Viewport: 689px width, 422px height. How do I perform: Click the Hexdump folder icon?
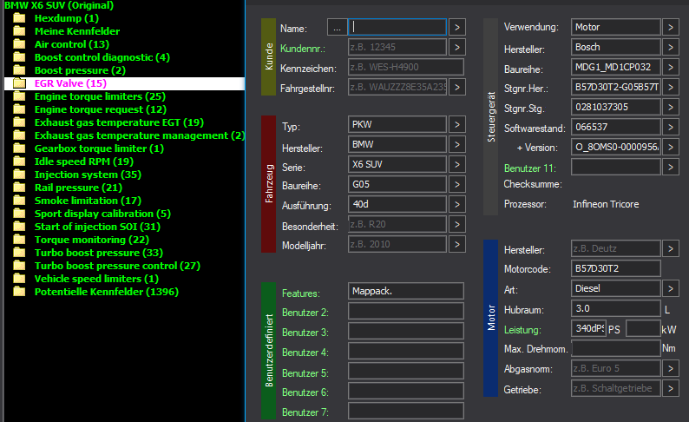[x=19, y=18]
